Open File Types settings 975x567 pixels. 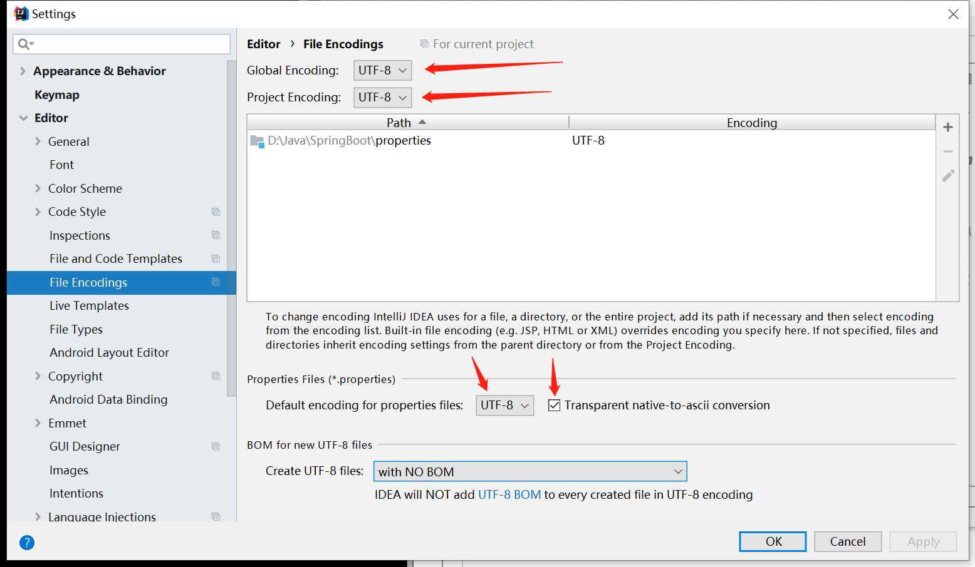(x=76, y=329)
